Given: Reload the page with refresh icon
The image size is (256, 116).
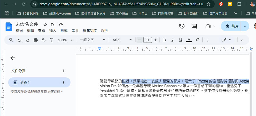Looking at the screenshot, I should 24,4.
